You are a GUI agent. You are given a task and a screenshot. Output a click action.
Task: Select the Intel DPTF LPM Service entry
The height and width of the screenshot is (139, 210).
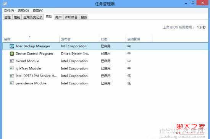[x=36, y=76]
